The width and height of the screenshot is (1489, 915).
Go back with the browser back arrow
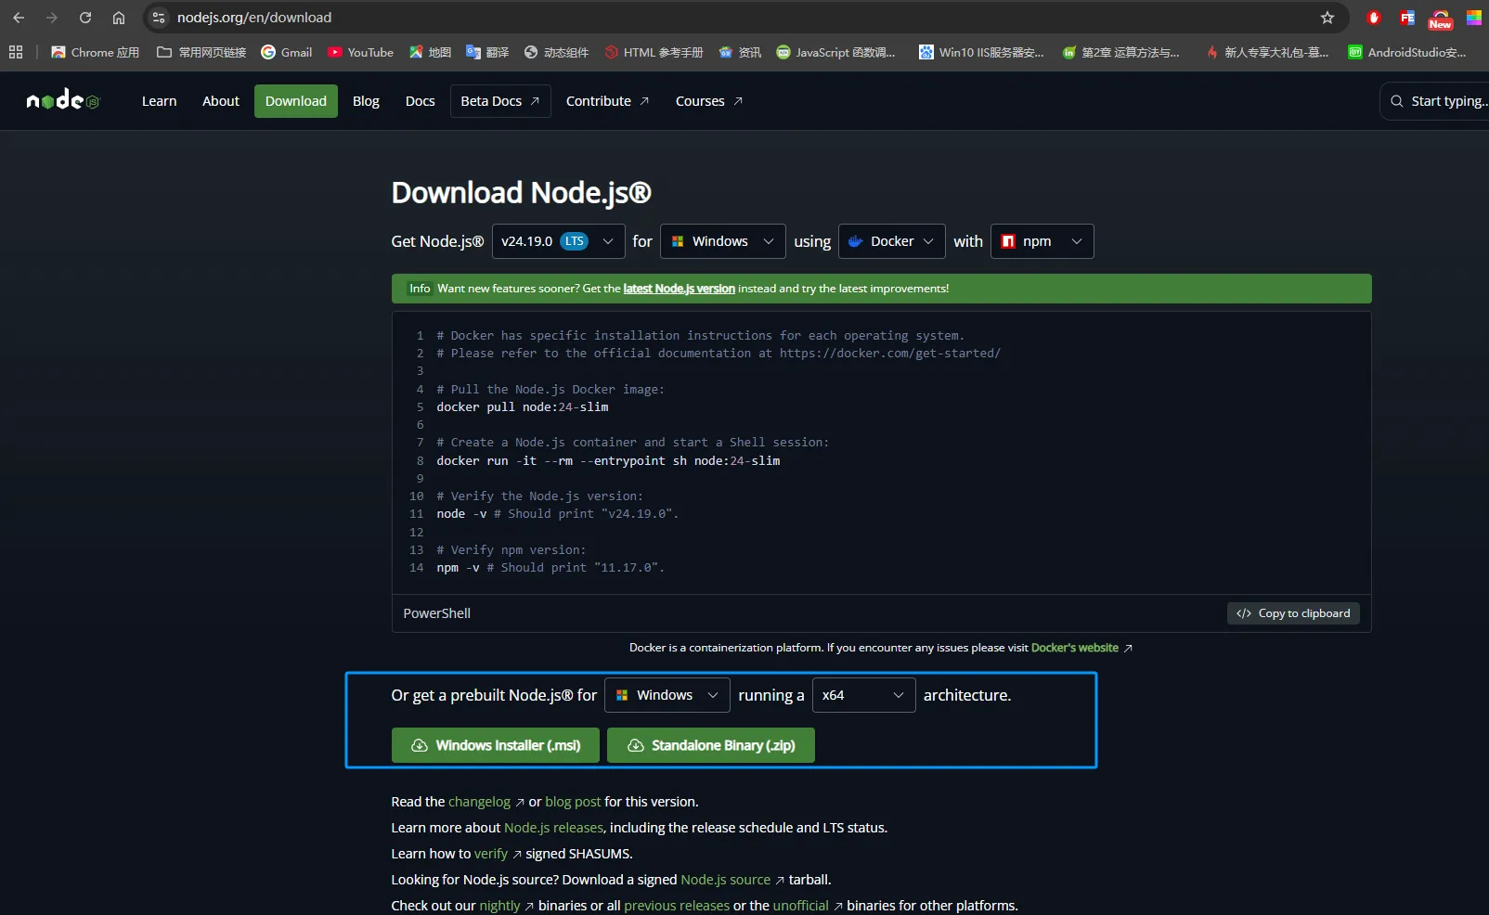[x=19, y=18]
